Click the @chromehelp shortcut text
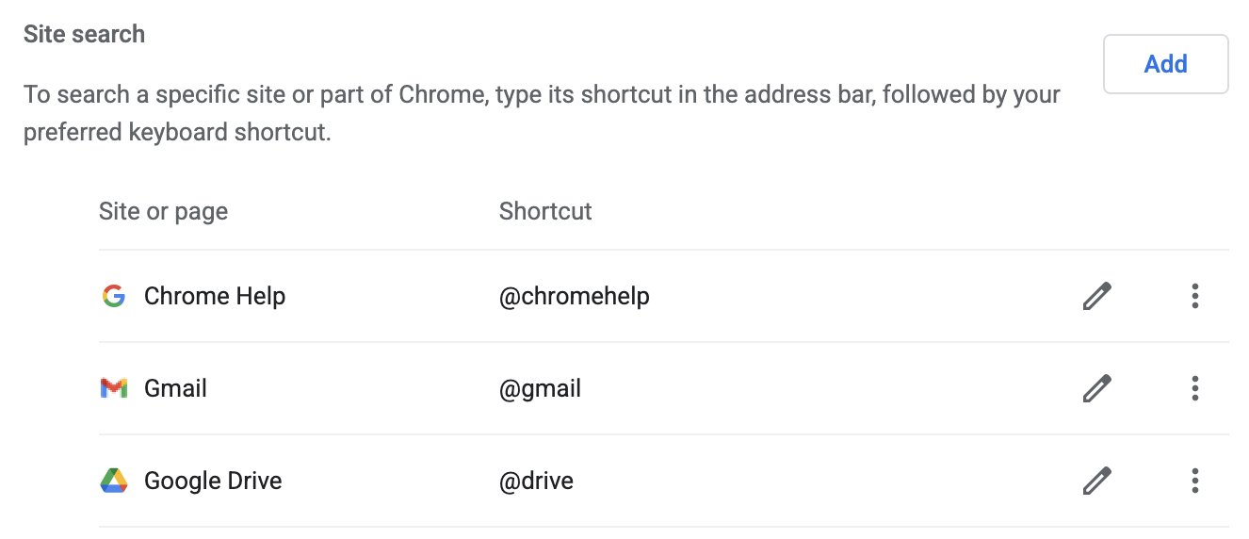The height and width of the screenshot is (539, 1249). tap(575, 296)
